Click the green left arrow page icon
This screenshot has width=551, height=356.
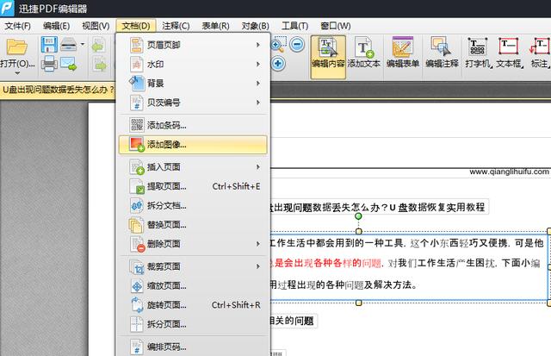(99, 46)
